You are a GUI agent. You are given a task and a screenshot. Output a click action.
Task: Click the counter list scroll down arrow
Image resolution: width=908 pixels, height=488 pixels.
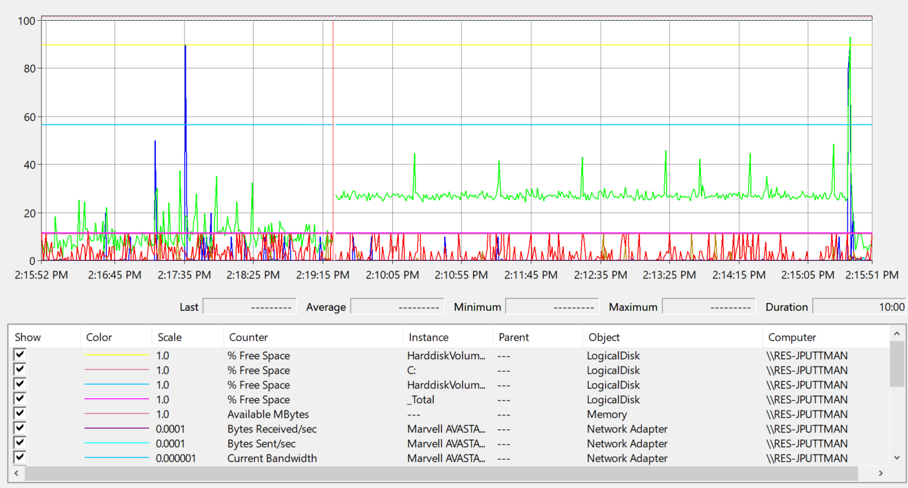pos(896,457)
